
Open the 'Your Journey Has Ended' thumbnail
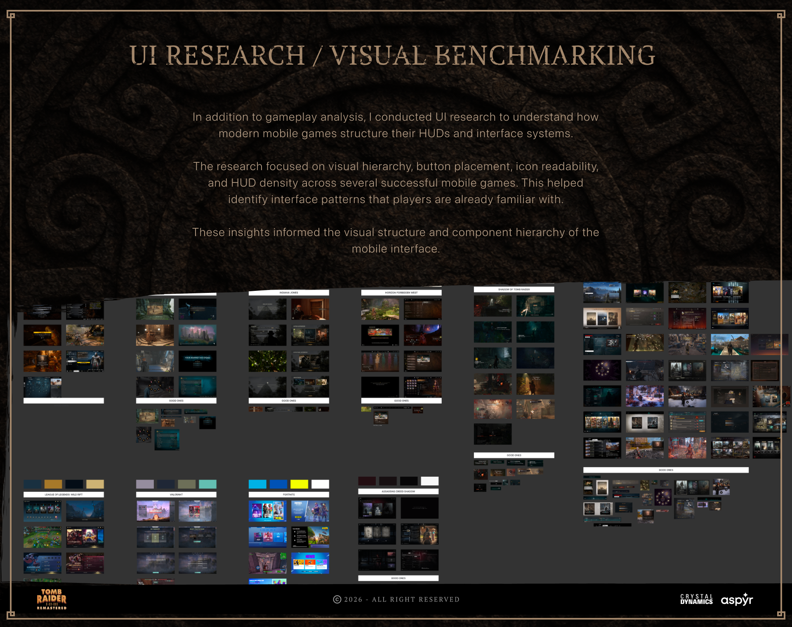(198, 361)
